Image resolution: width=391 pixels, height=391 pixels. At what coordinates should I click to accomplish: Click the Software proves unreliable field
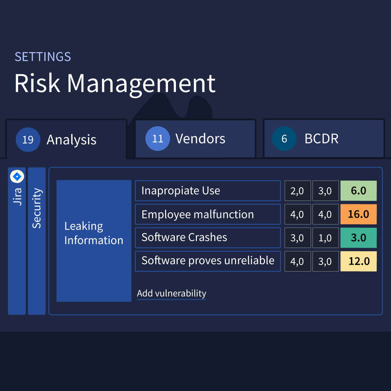208,261
